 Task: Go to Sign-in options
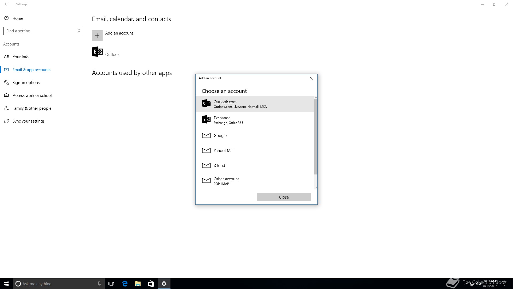point(26,83)
